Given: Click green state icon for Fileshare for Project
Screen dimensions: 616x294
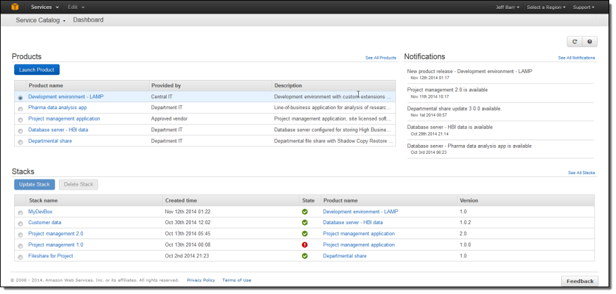Looking at the screenshot, I should pyautogui.click(x=305, y=256).
